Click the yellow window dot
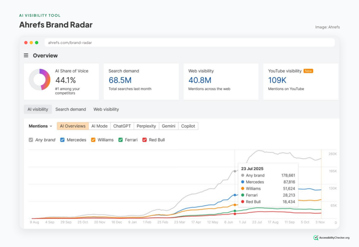 (31, 42)
